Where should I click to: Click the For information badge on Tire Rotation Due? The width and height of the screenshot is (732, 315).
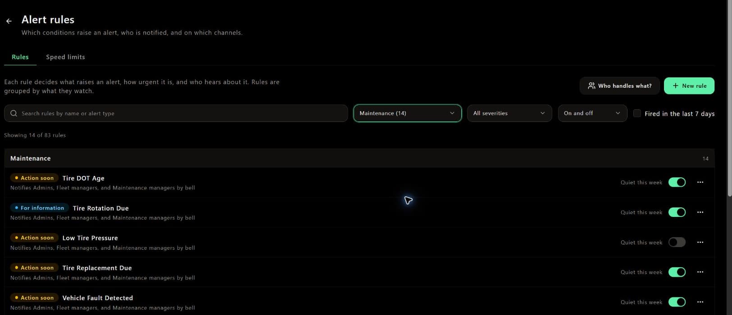tap(40, 208)
